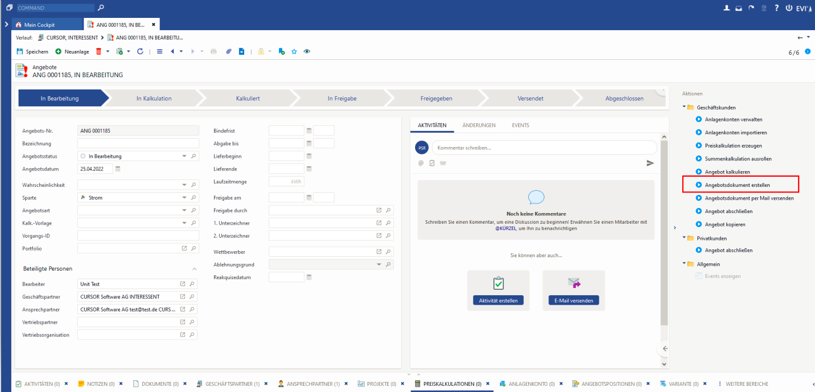
Task: Click the Speichern save icon
Action: coord(20,51)
